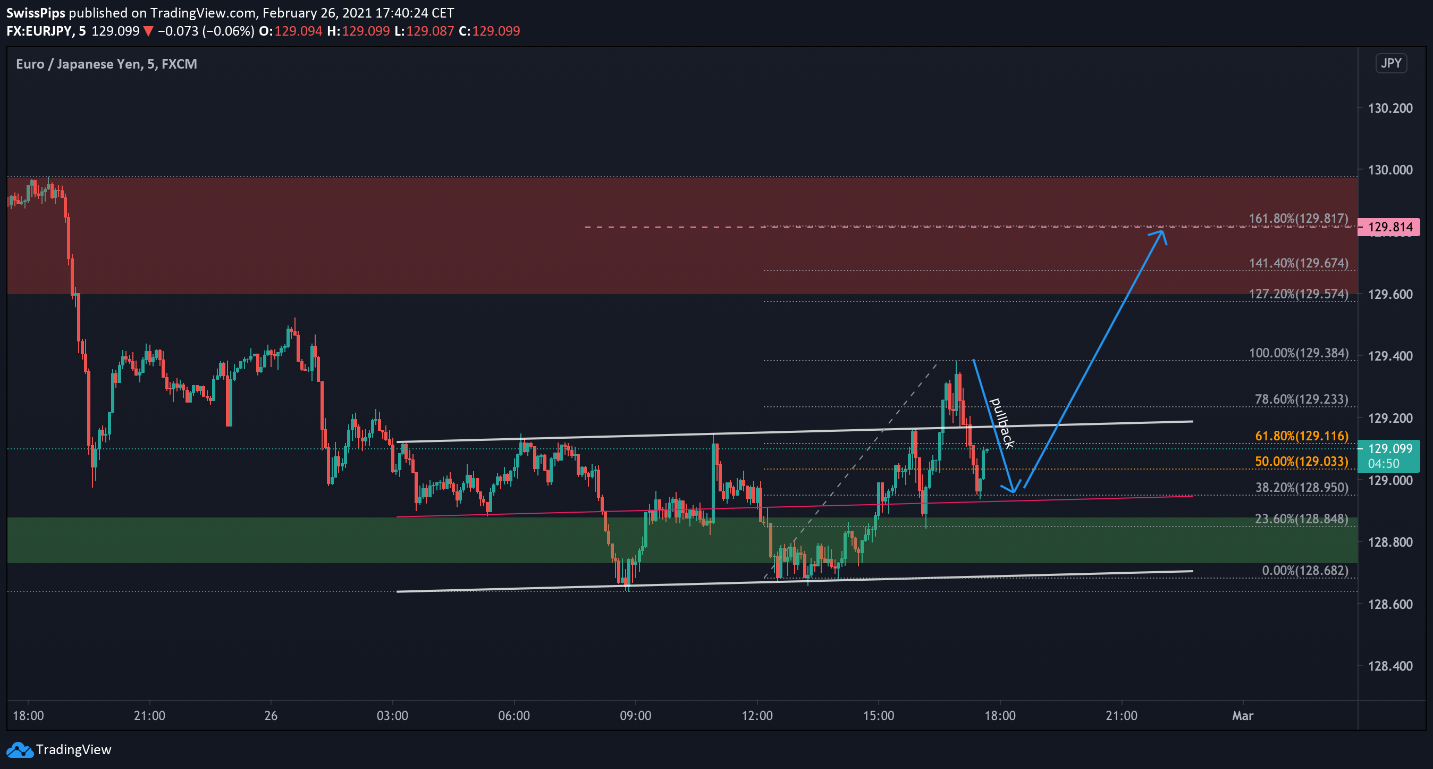Click the 100.00%(129.384) Fibonacci label
Image resolution: width=1433 pixels, height=769 pixels.
coord(1299,353)
